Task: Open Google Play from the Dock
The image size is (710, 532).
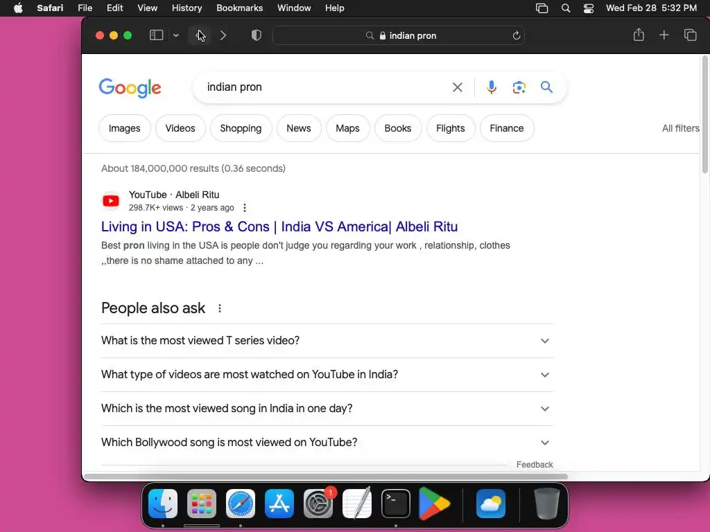Action: [434, 504]
